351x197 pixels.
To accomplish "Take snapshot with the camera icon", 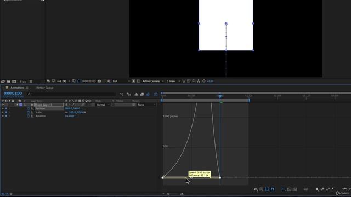I will click(99, 81).
